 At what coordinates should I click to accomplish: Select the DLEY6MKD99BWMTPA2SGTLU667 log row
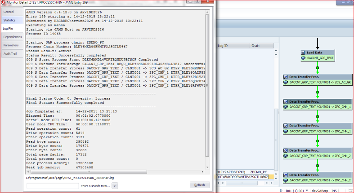(x=245, y=177)
